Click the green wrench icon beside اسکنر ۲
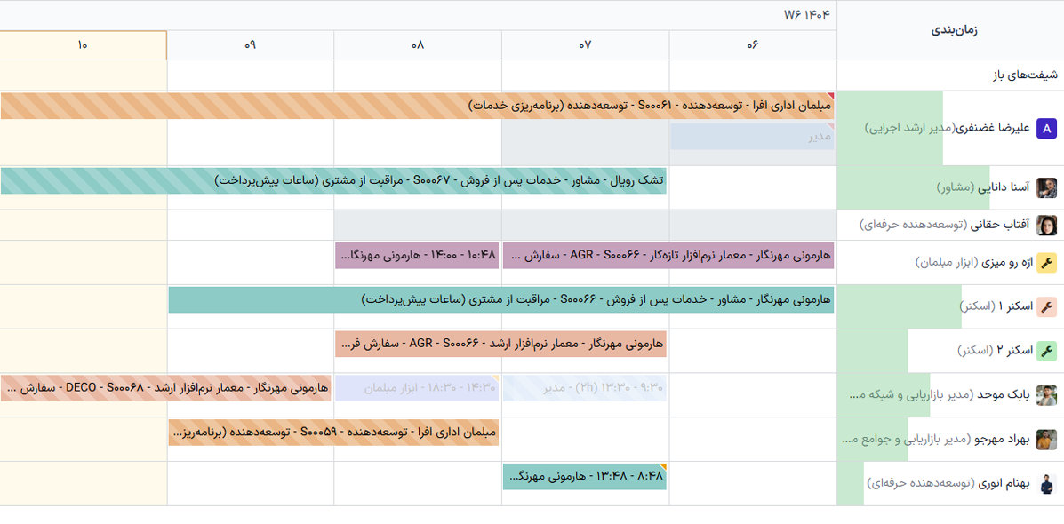 (x=1046, y=351)
